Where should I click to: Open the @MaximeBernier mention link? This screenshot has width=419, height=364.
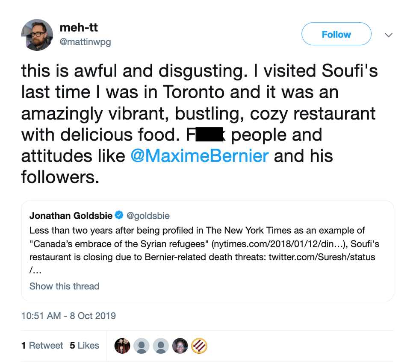(199, 156)
